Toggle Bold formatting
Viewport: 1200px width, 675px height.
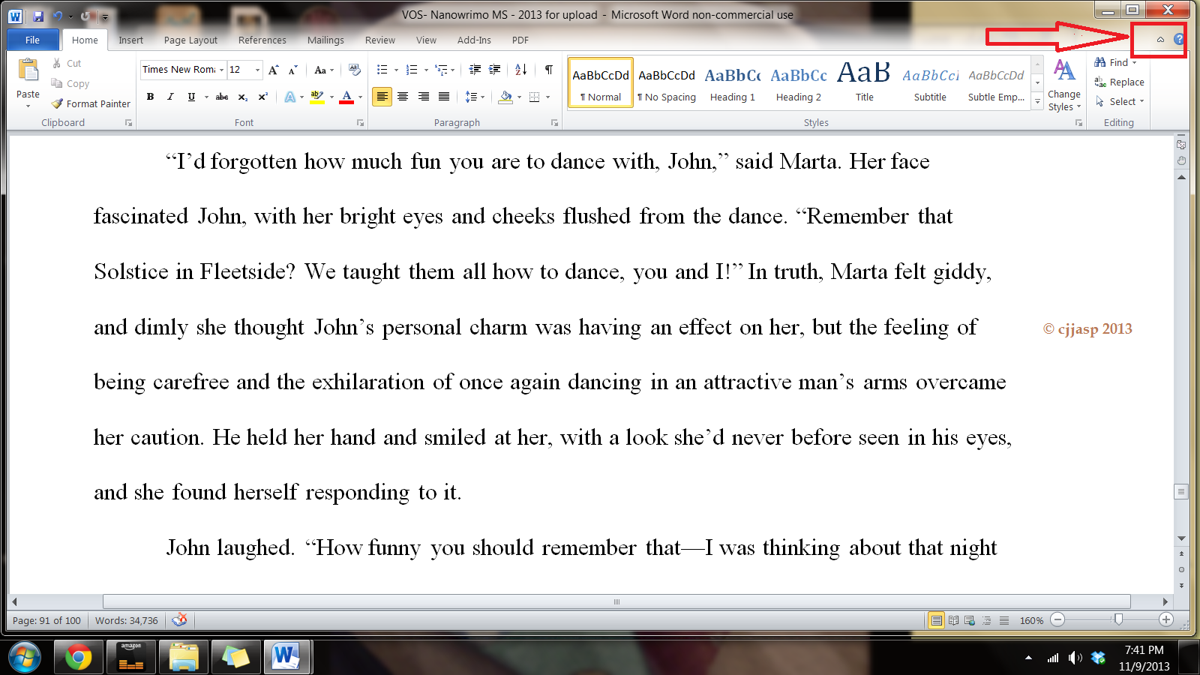point(150,97)
